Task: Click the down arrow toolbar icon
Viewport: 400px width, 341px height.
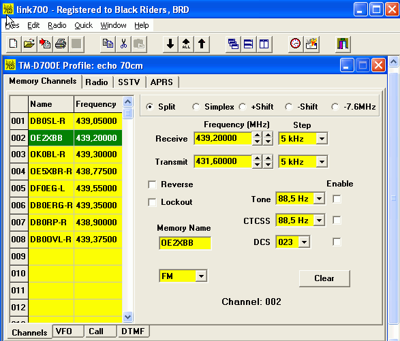Action: [x=170, y=44]
